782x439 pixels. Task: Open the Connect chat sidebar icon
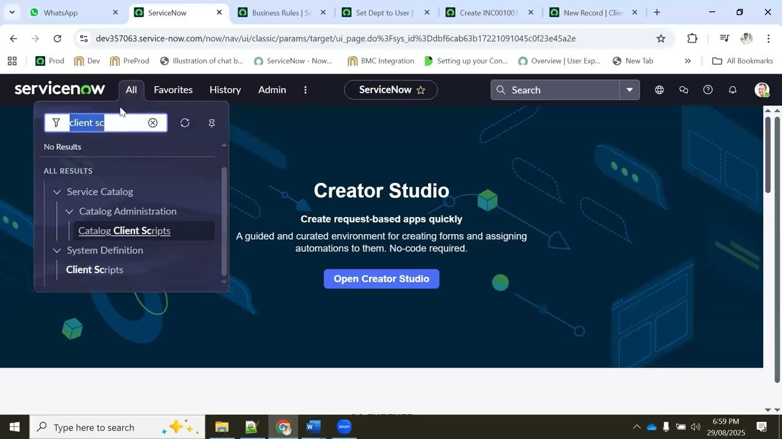[x=684, y=90]
